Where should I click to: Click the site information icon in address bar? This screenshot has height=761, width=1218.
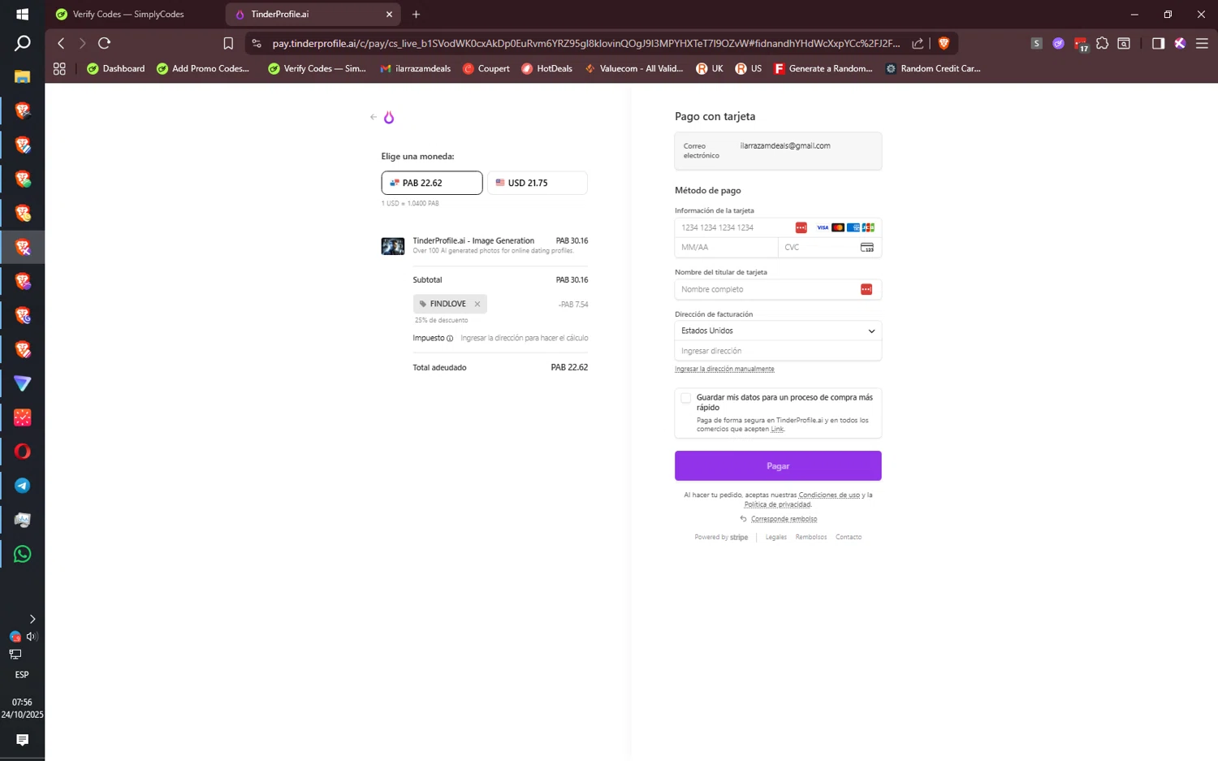tap(257, 43)
